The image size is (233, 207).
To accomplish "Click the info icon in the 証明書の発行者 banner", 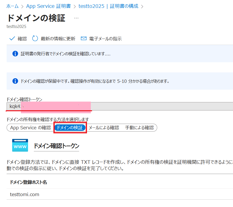I will pos(15,54).
